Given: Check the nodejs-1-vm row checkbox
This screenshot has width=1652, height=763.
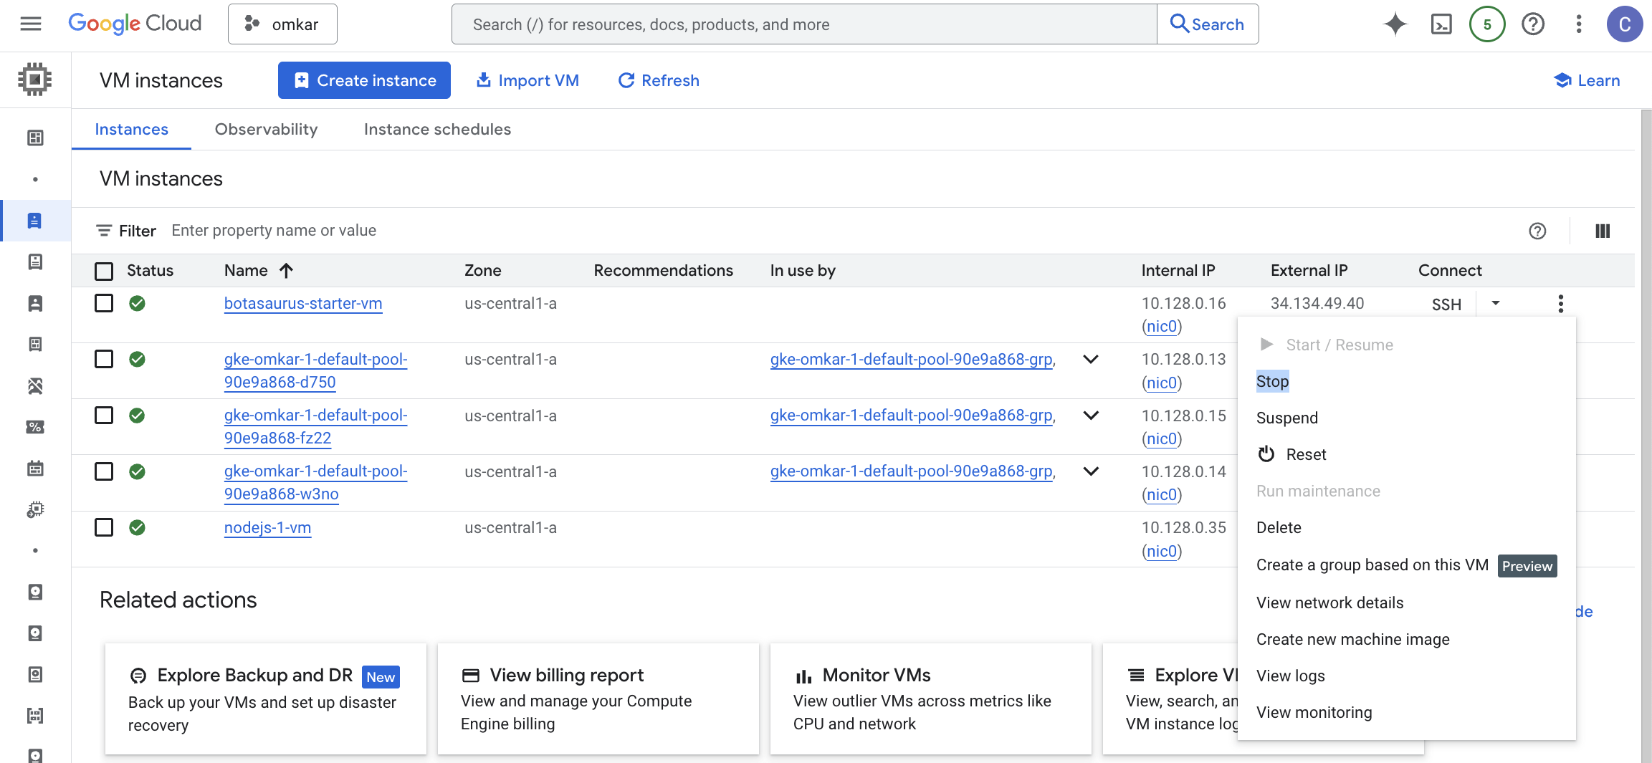Looking at the screenshot, I should pyautogui.click(x=103, y=527).
